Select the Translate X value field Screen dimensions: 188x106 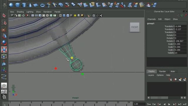click(181, 26)
